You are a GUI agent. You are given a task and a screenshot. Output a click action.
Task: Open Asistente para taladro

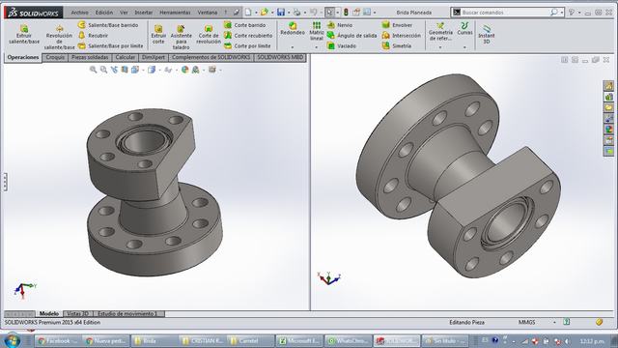181,37
